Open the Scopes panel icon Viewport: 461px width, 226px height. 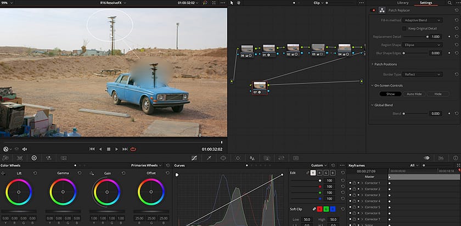(441, 158)
